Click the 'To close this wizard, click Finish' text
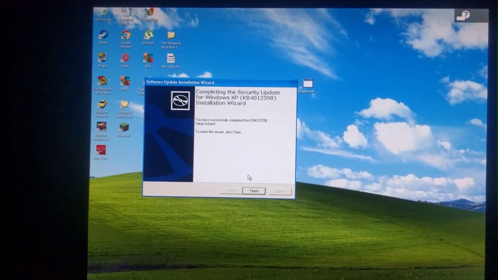 pyautogui.click(x=218, y=132)
